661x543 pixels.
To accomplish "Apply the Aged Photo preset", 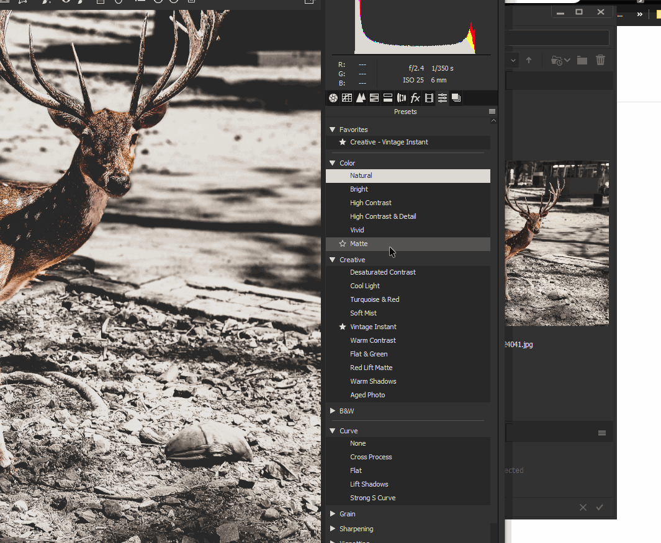I will pyautogui.click(x=408, y=395).
